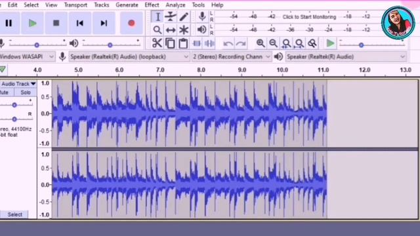
Task: Click the playback meter speaker icon
Action: [x=201, y=29]
